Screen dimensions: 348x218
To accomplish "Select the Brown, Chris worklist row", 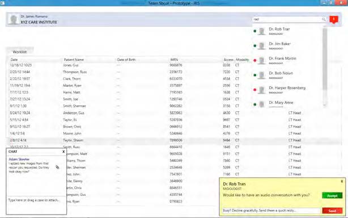I will (174, 127).
